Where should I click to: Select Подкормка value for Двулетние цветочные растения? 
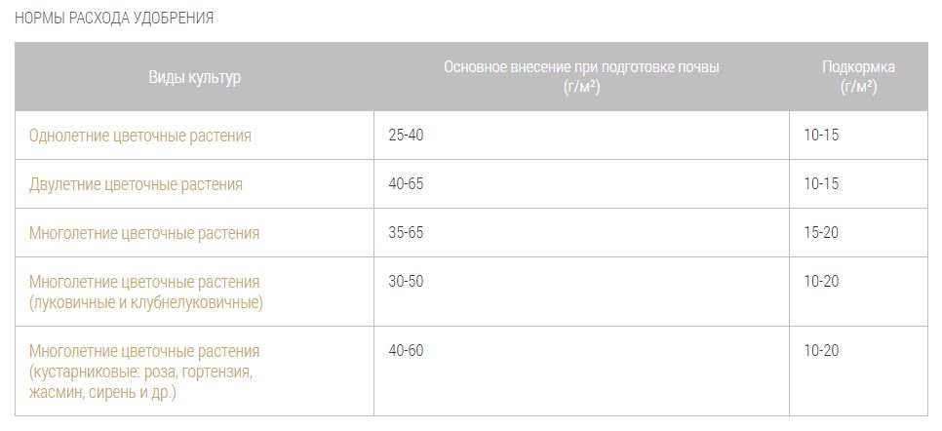[x=821, y=184]
